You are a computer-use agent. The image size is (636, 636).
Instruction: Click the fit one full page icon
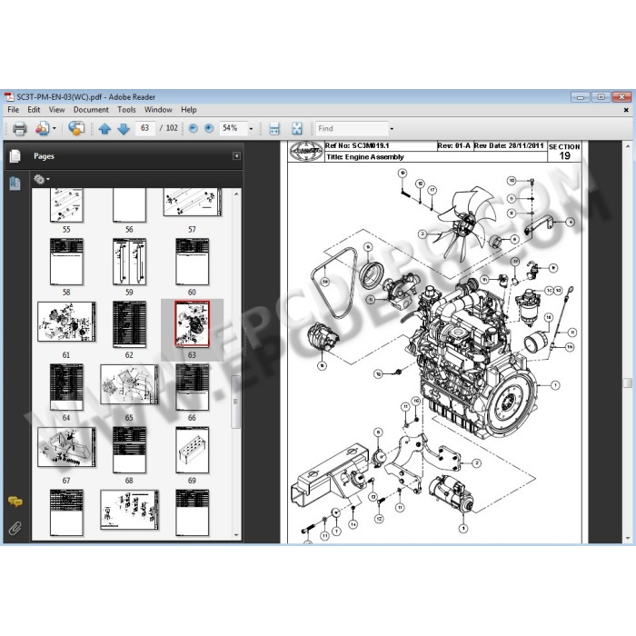tap(297, 129)
